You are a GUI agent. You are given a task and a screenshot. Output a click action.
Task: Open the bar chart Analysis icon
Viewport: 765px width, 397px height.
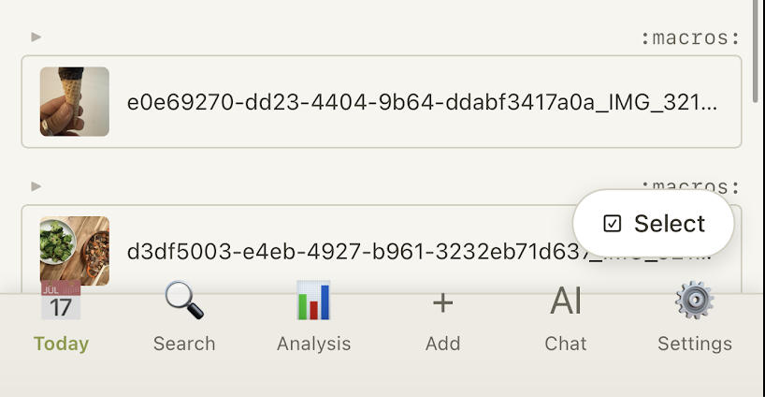coord(313,301)
